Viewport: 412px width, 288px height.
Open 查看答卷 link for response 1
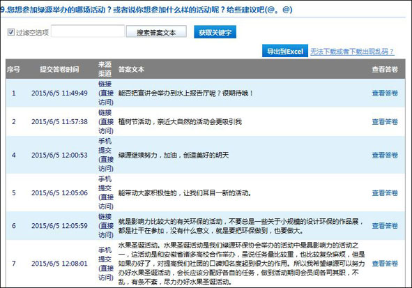coord(385,93)
